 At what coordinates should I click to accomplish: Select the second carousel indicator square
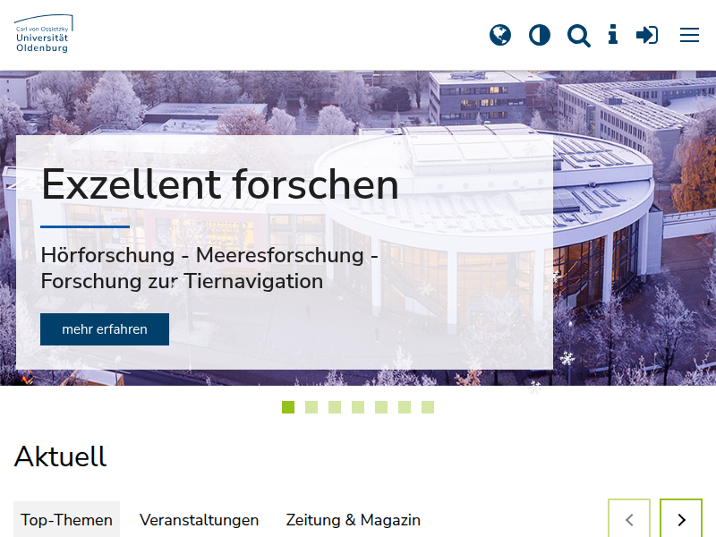[x=311, y=407]
